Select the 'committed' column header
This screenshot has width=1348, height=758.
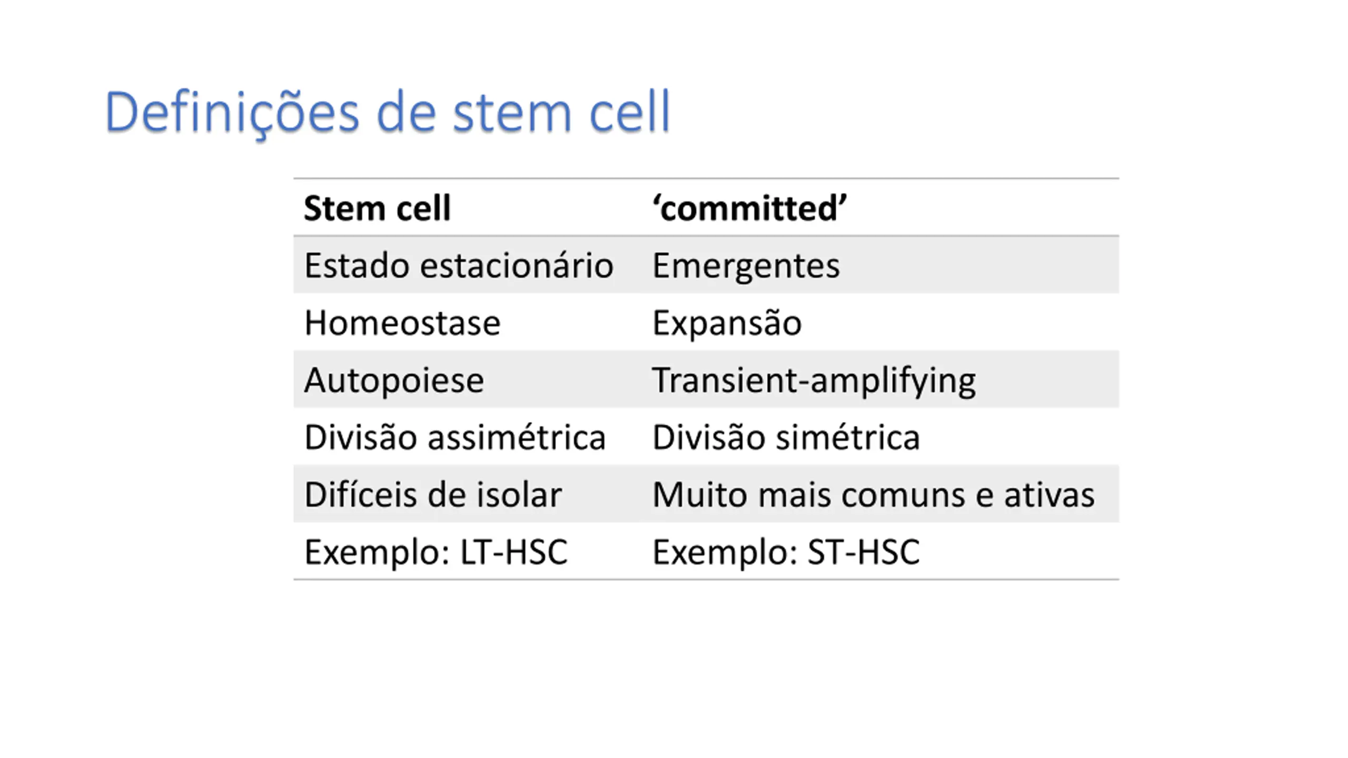point(880,207)
